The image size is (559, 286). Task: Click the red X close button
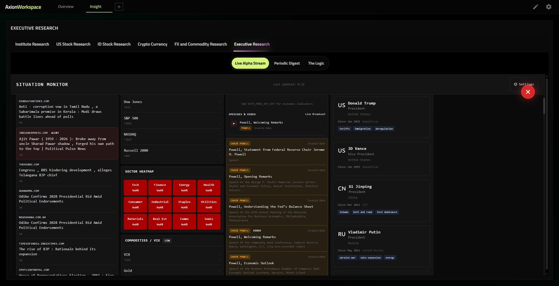[x=528, y=92]
